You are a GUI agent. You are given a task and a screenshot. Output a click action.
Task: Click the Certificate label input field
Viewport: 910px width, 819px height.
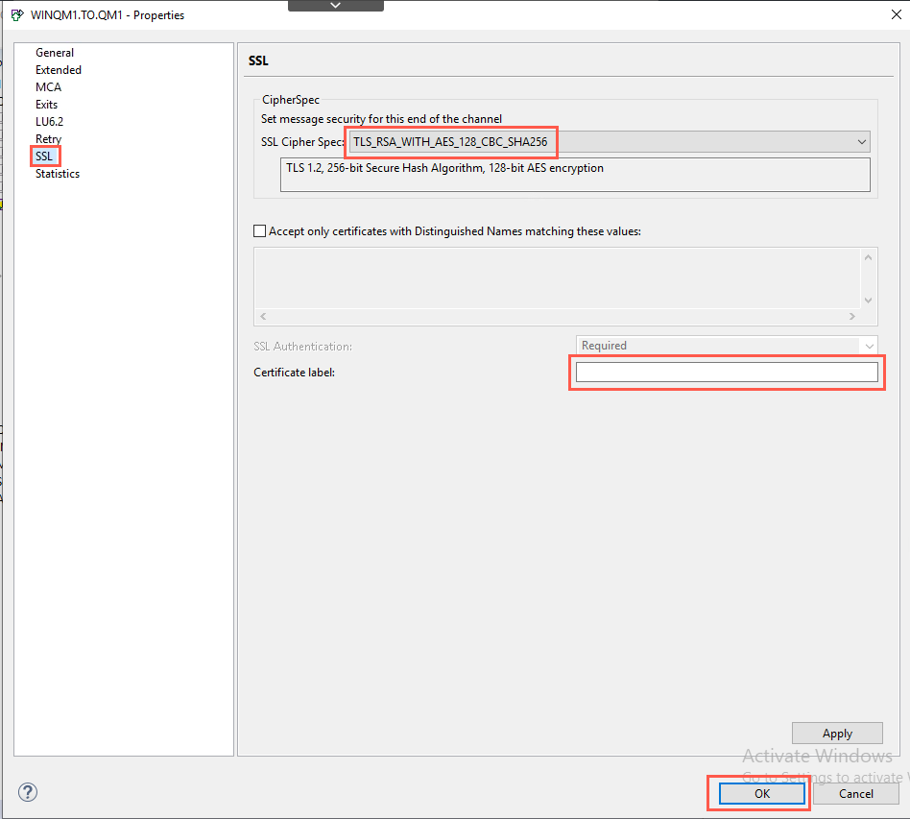(x=727, y=373)
